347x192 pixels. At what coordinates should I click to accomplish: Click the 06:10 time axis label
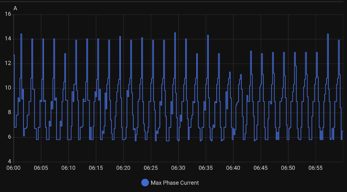coord(69,168)
